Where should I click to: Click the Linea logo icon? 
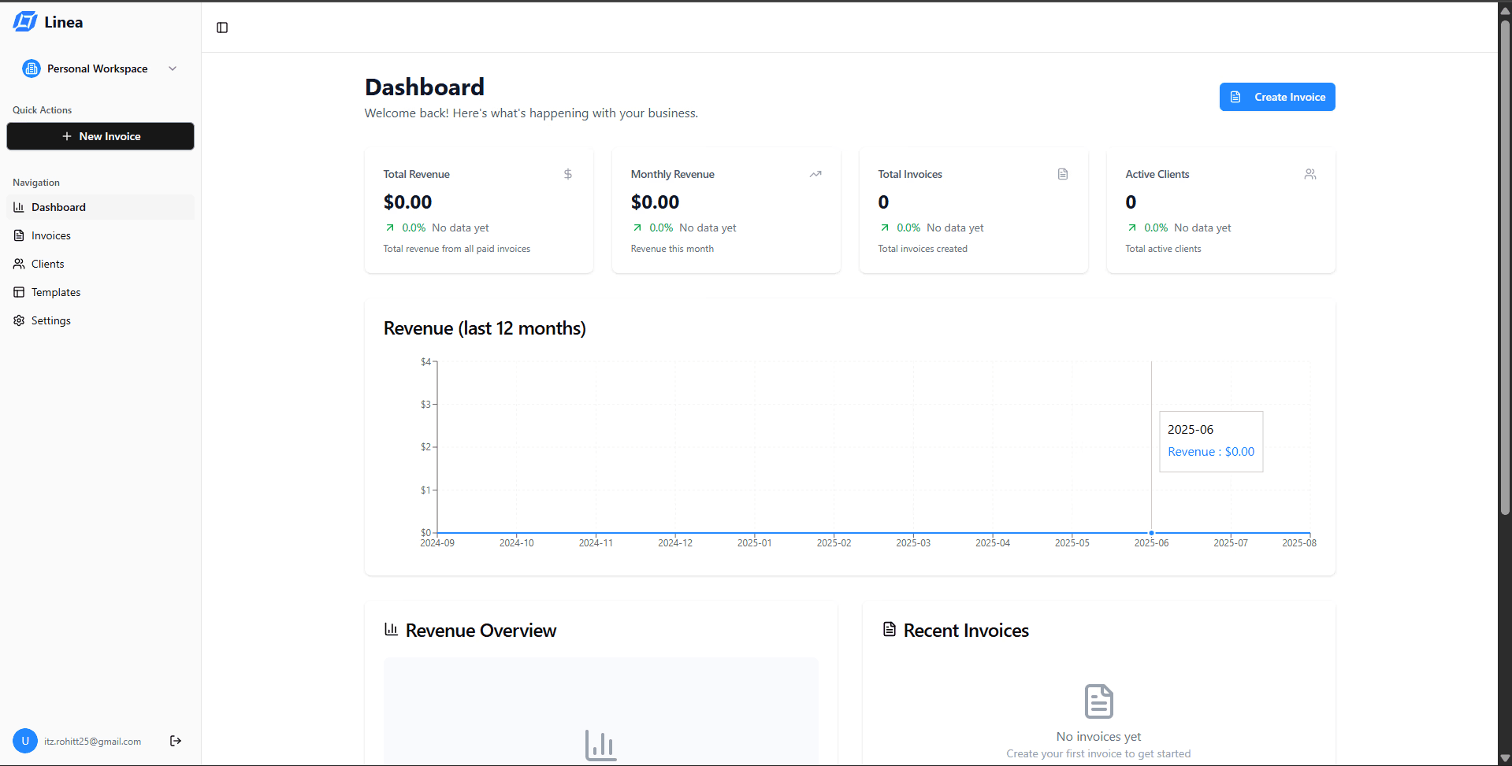[x=25, y=22]
